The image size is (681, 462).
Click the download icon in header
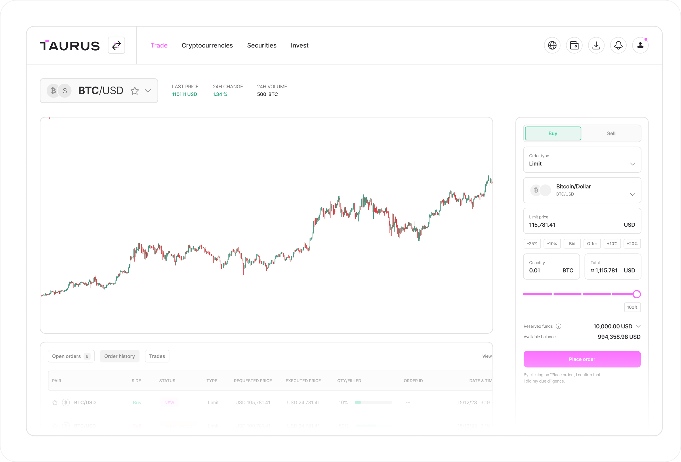596,45
